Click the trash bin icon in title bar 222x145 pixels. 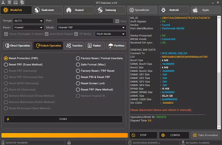click(9, 2)
